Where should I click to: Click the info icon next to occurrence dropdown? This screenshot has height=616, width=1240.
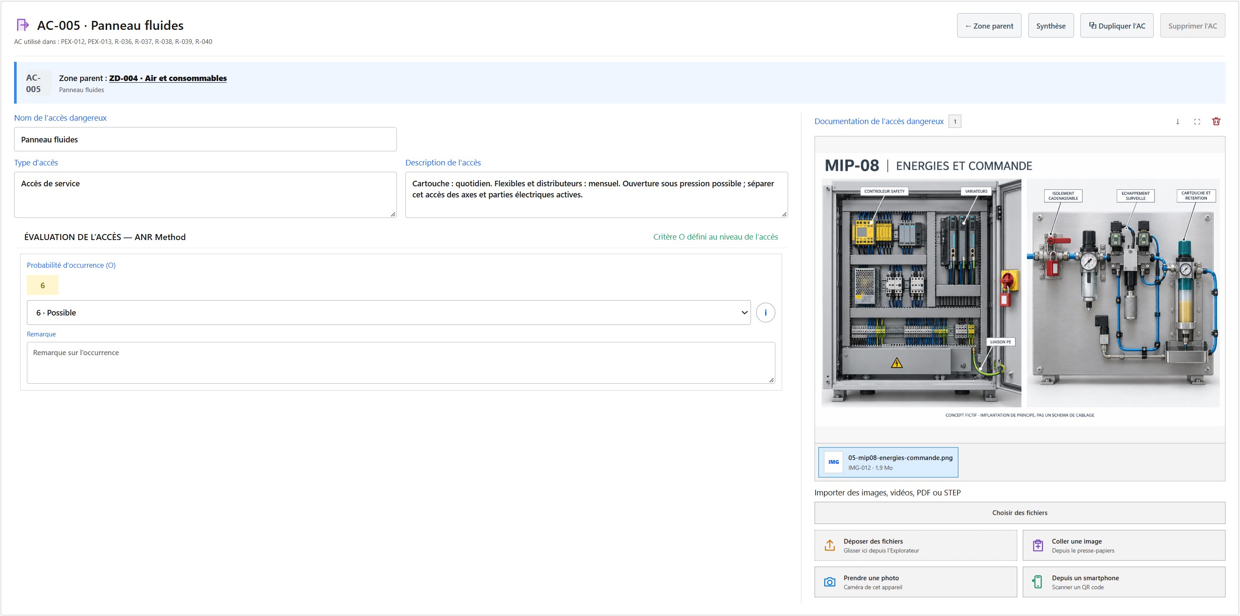coord(766,312)
